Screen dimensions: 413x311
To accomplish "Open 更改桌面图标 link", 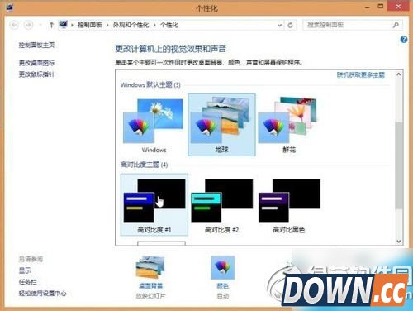I will (x=36, y=63).
